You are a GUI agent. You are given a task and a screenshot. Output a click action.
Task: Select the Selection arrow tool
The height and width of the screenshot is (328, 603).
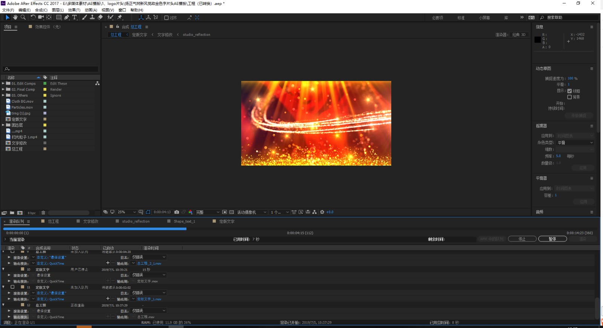(x=7, y=17)
